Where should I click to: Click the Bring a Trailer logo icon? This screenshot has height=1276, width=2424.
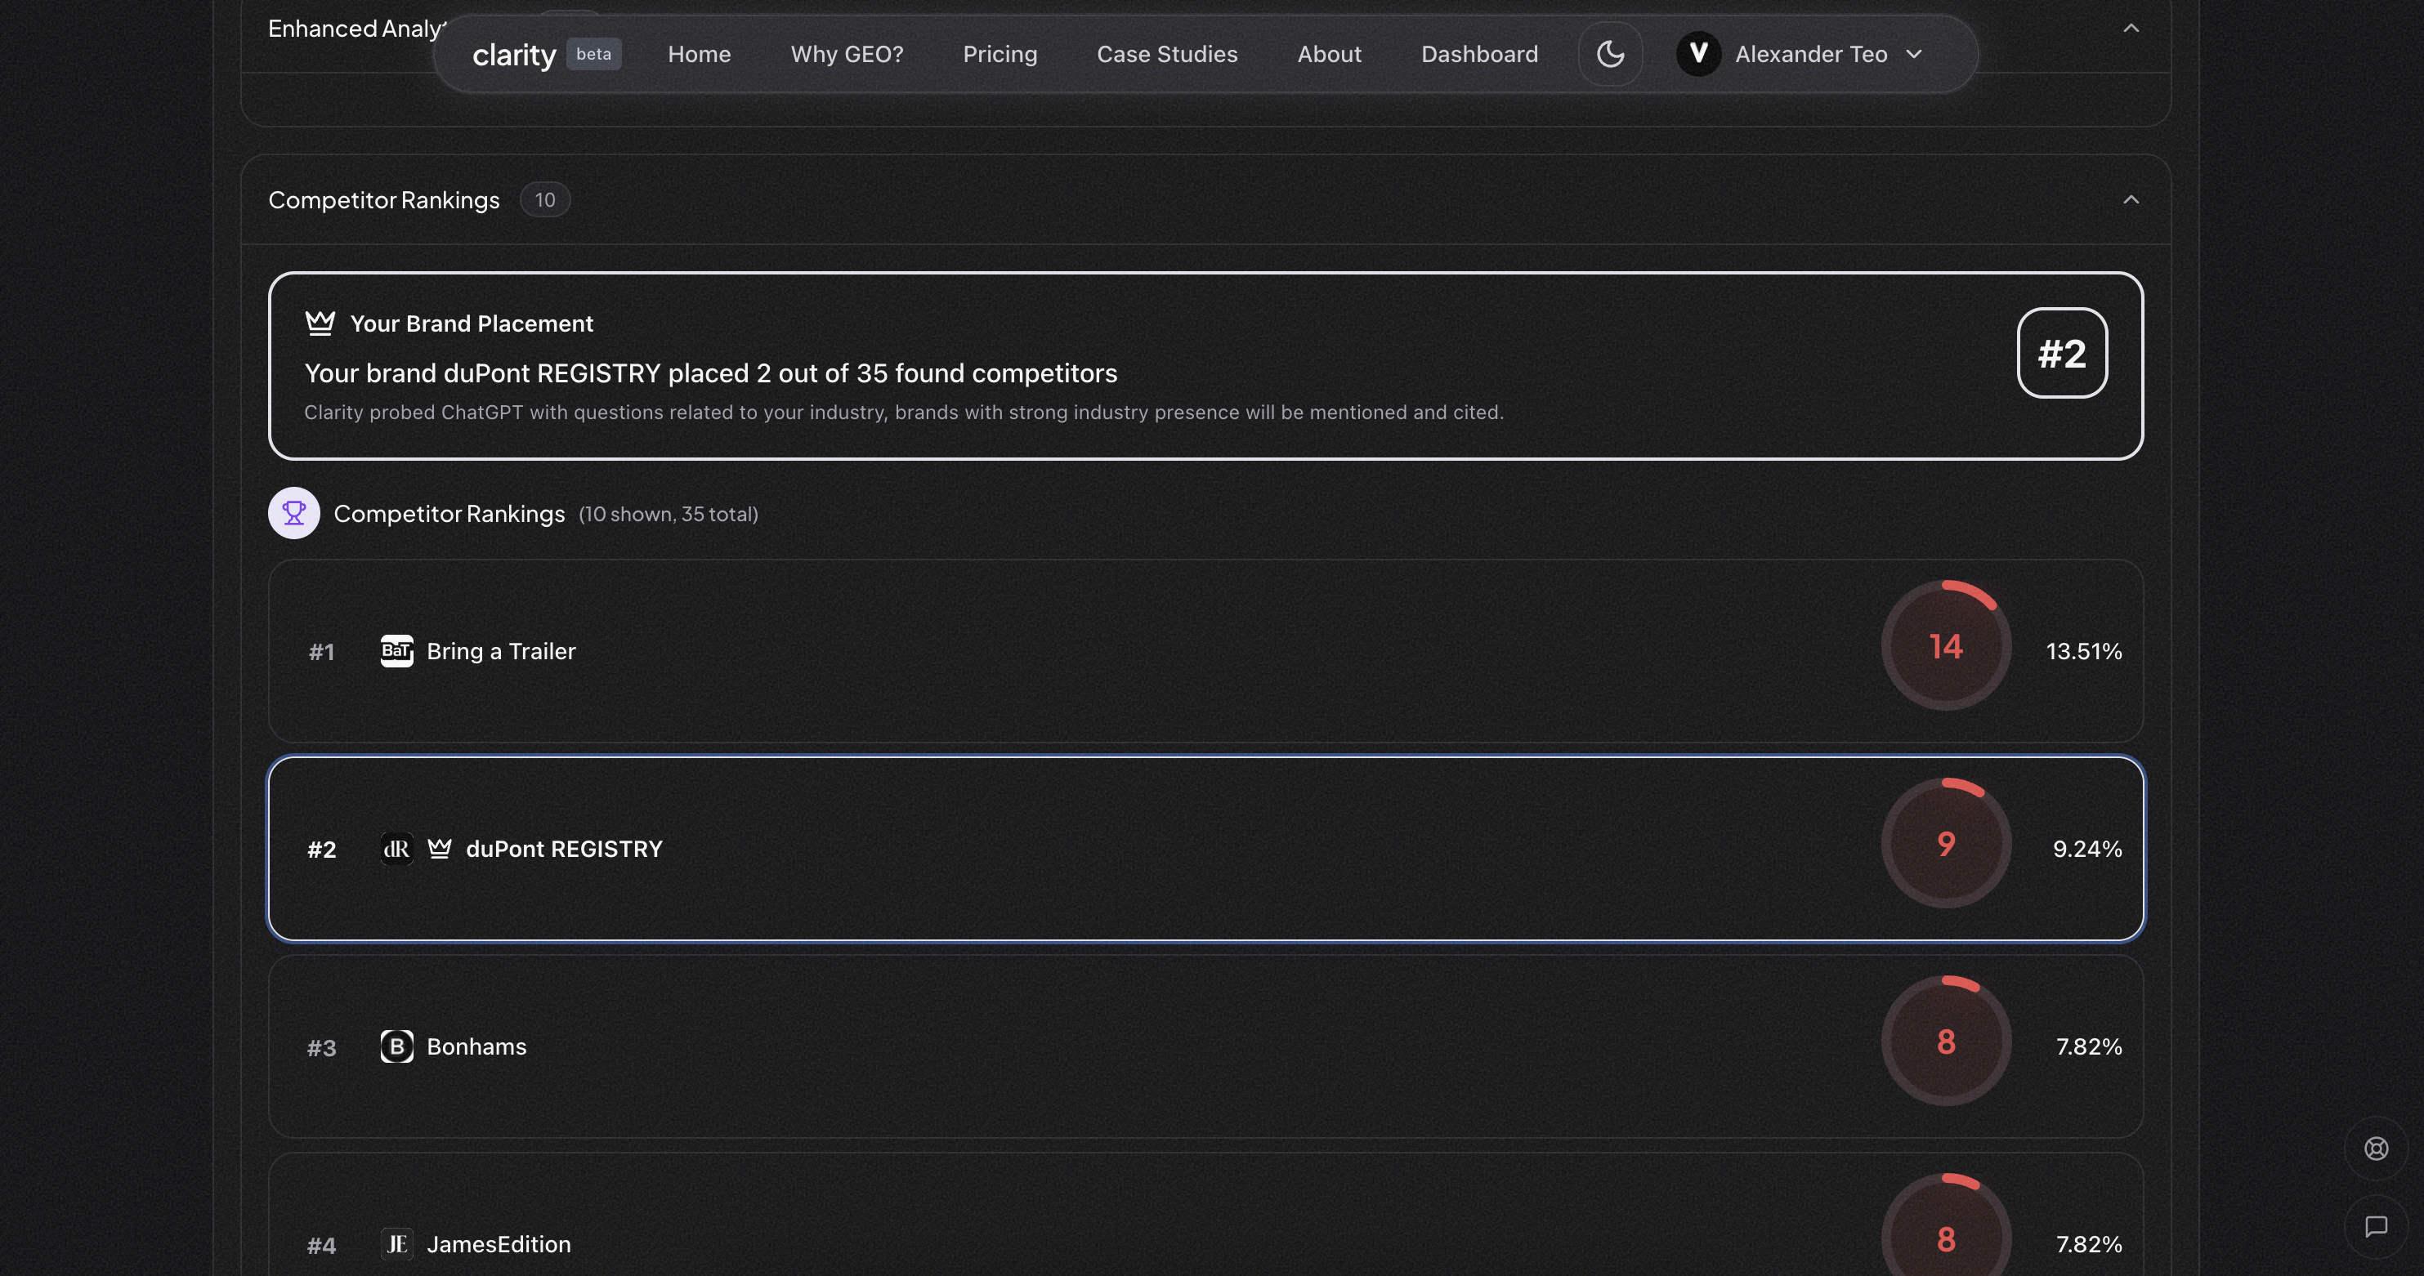tap(396, 651)
